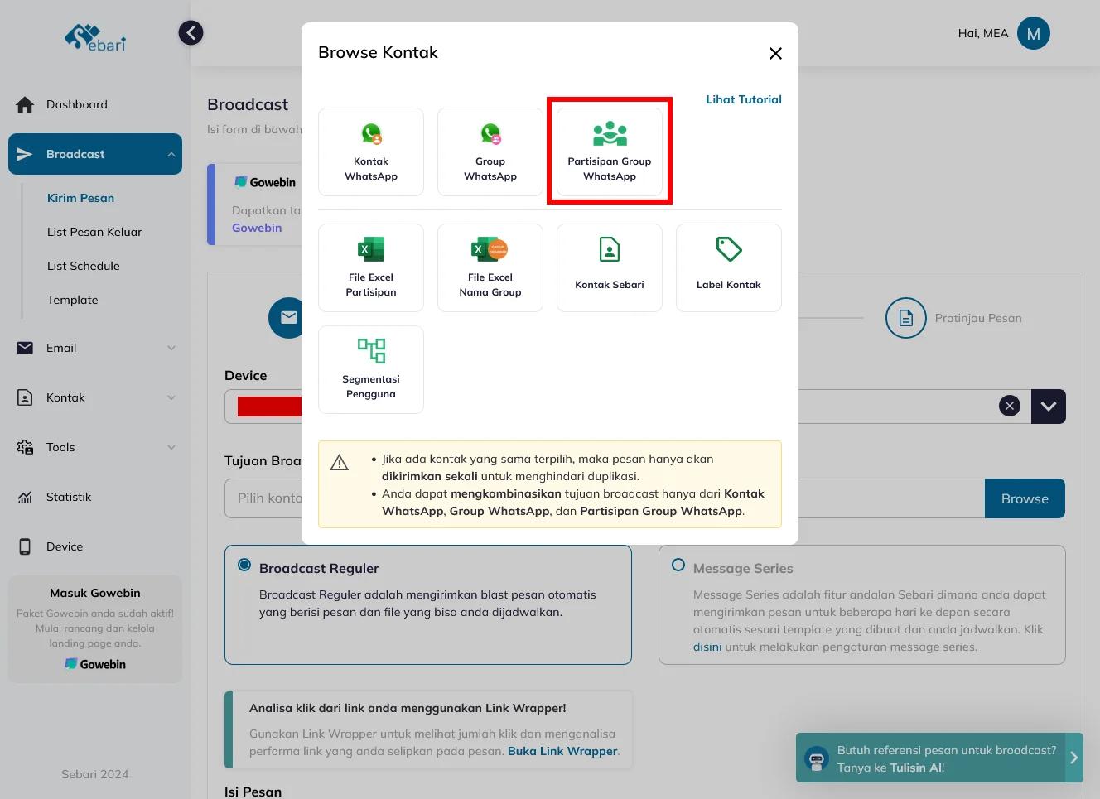
Task: Expand the Email sidebar menu
Action: click(95, 348)
